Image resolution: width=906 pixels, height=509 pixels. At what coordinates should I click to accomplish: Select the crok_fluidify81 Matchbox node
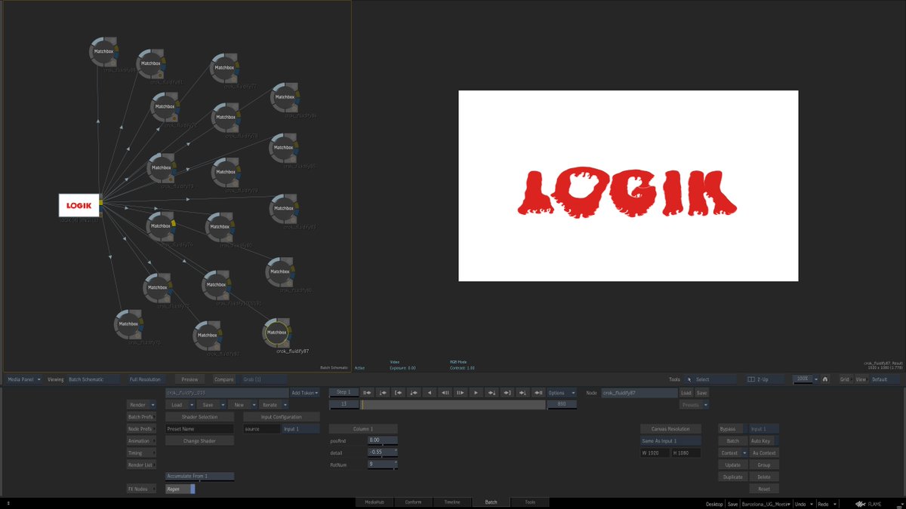coord(150,63)
